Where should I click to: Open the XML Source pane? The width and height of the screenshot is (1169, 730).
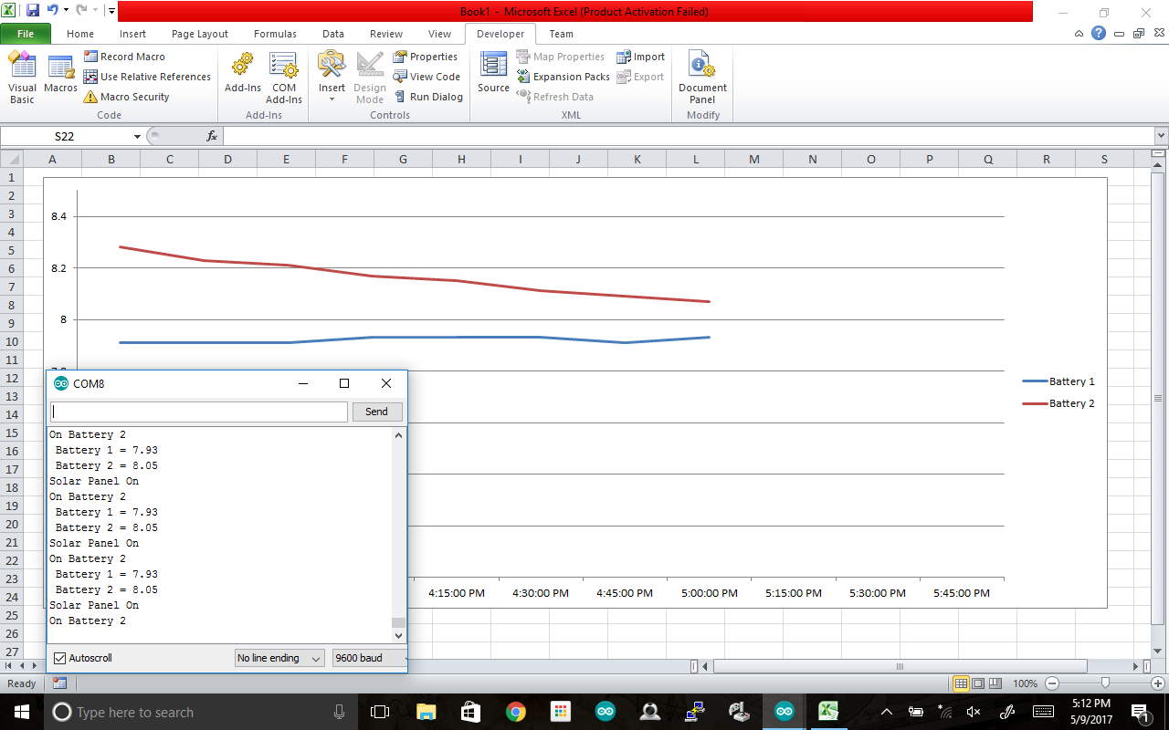[493, 73]
